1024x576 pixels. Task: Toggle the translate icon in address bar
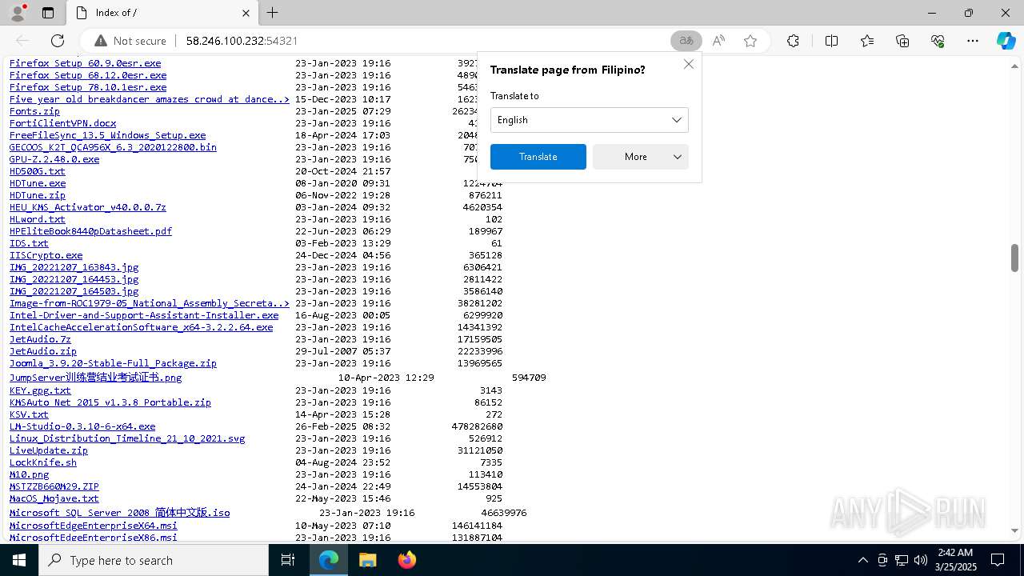coord(686,41)
